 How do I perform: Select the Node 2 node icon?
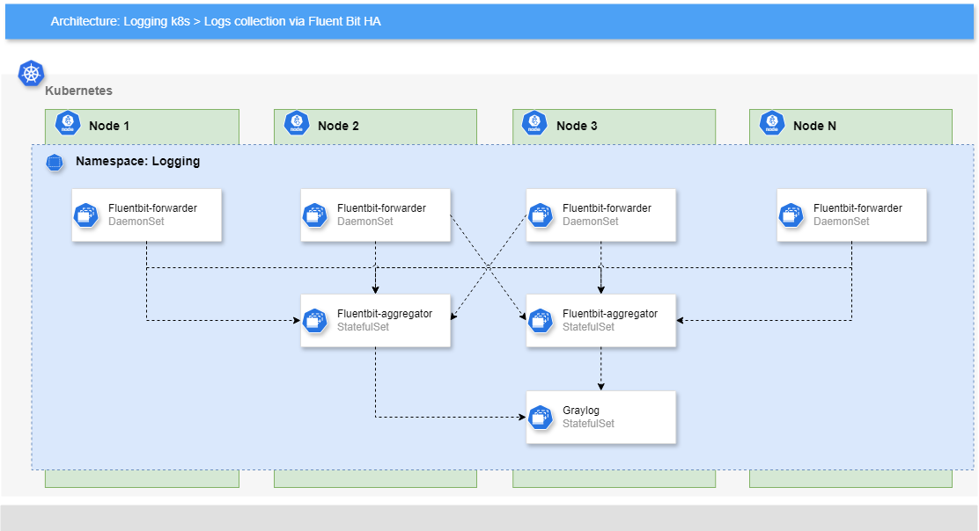click(297, 123)
